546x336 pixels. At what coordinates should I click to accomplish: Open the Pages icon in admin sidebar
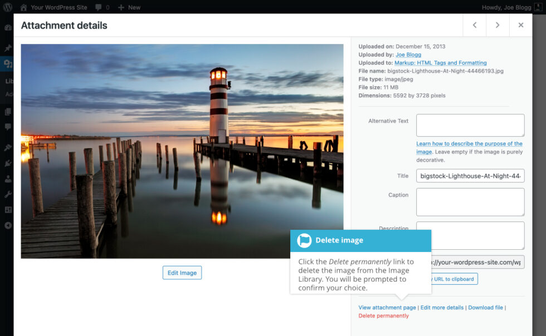[x=7, y=112]
